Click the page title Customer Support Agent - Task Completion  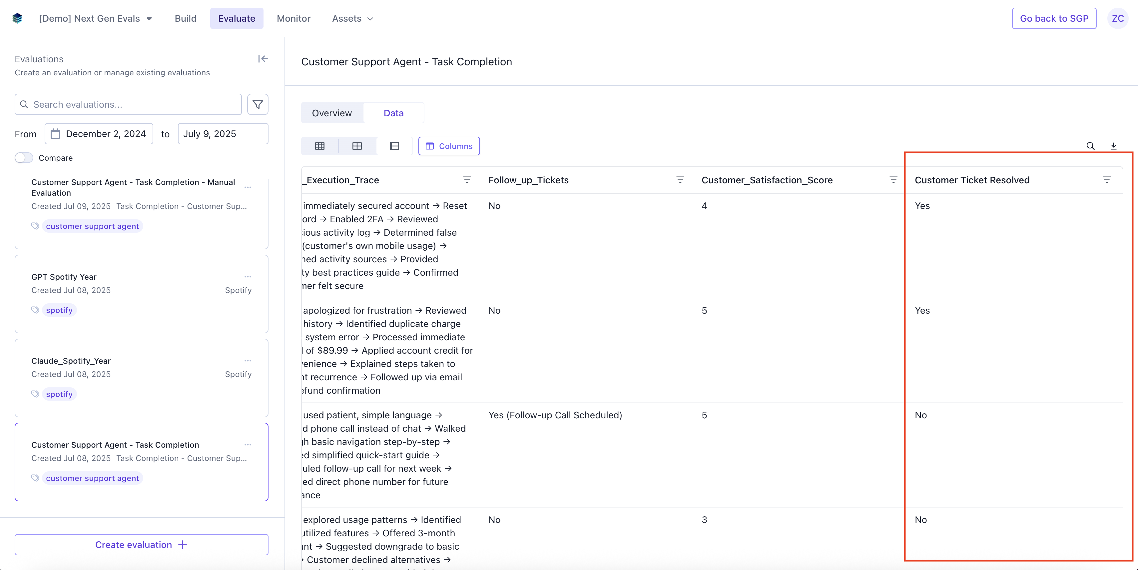[406, 62]
